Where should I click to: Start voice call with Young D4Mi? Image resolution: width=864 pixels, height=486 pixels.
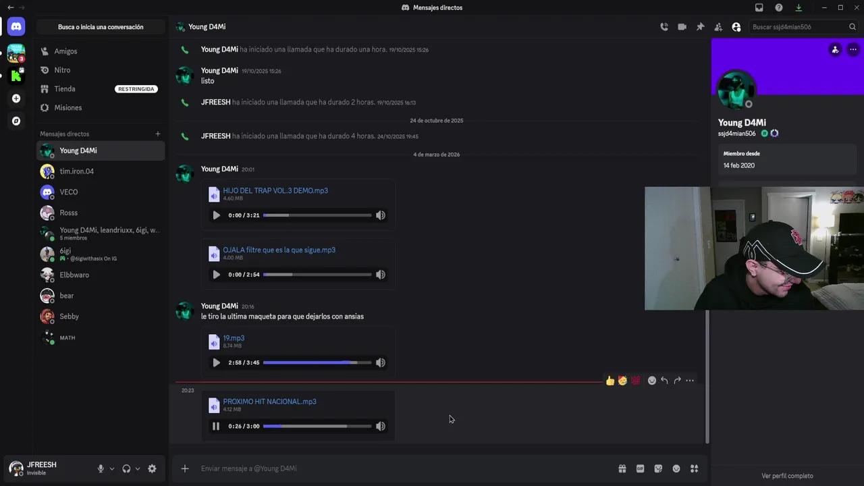[664, 27]
